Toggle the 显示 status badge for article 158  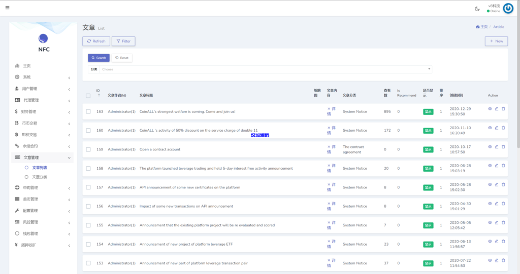tap(428, 168)
